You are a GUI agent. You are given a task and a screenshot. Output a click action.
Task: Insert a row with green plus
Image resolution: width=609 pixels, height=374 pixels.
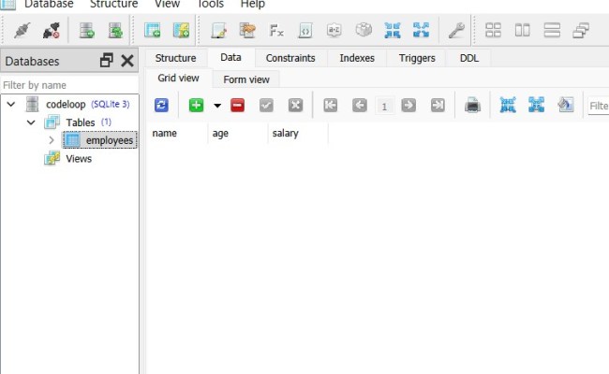(x=196, y=105)
